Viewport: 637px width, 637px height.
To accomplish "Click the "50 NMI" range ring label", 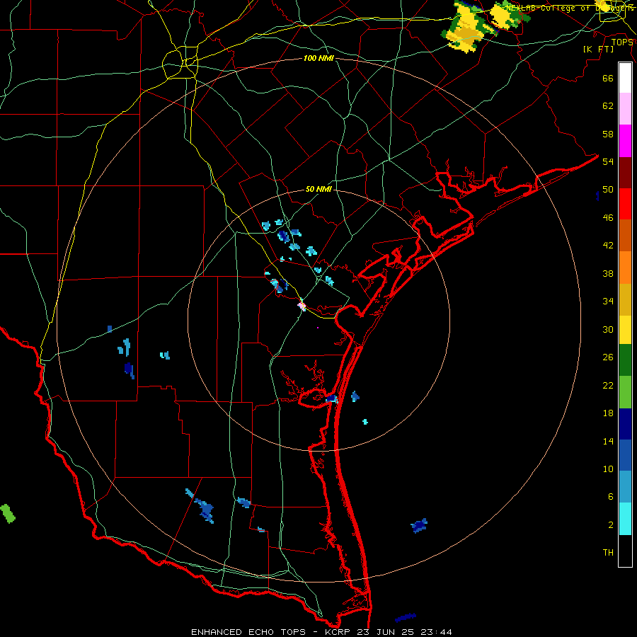I will [x=318, y=189].
